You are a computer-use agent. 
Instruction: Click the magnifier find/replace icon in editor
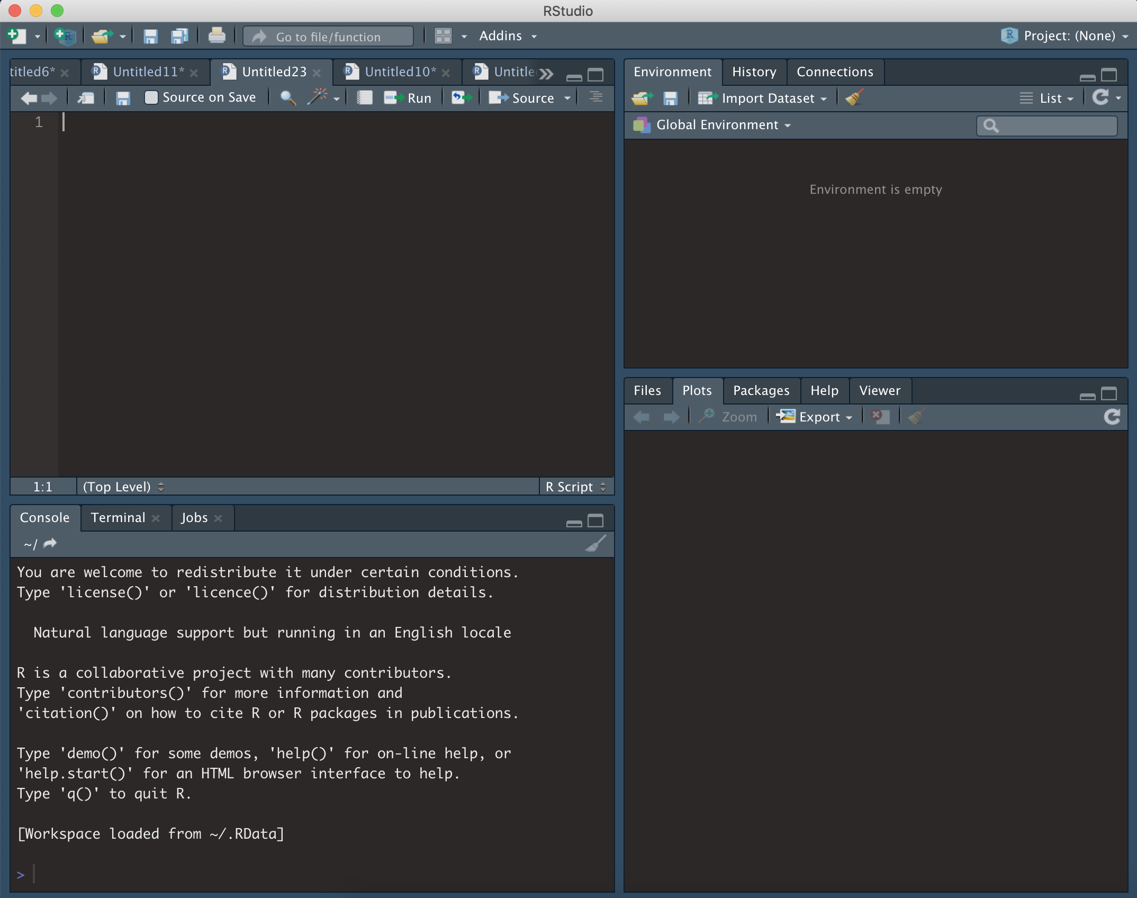pos(287,98)
